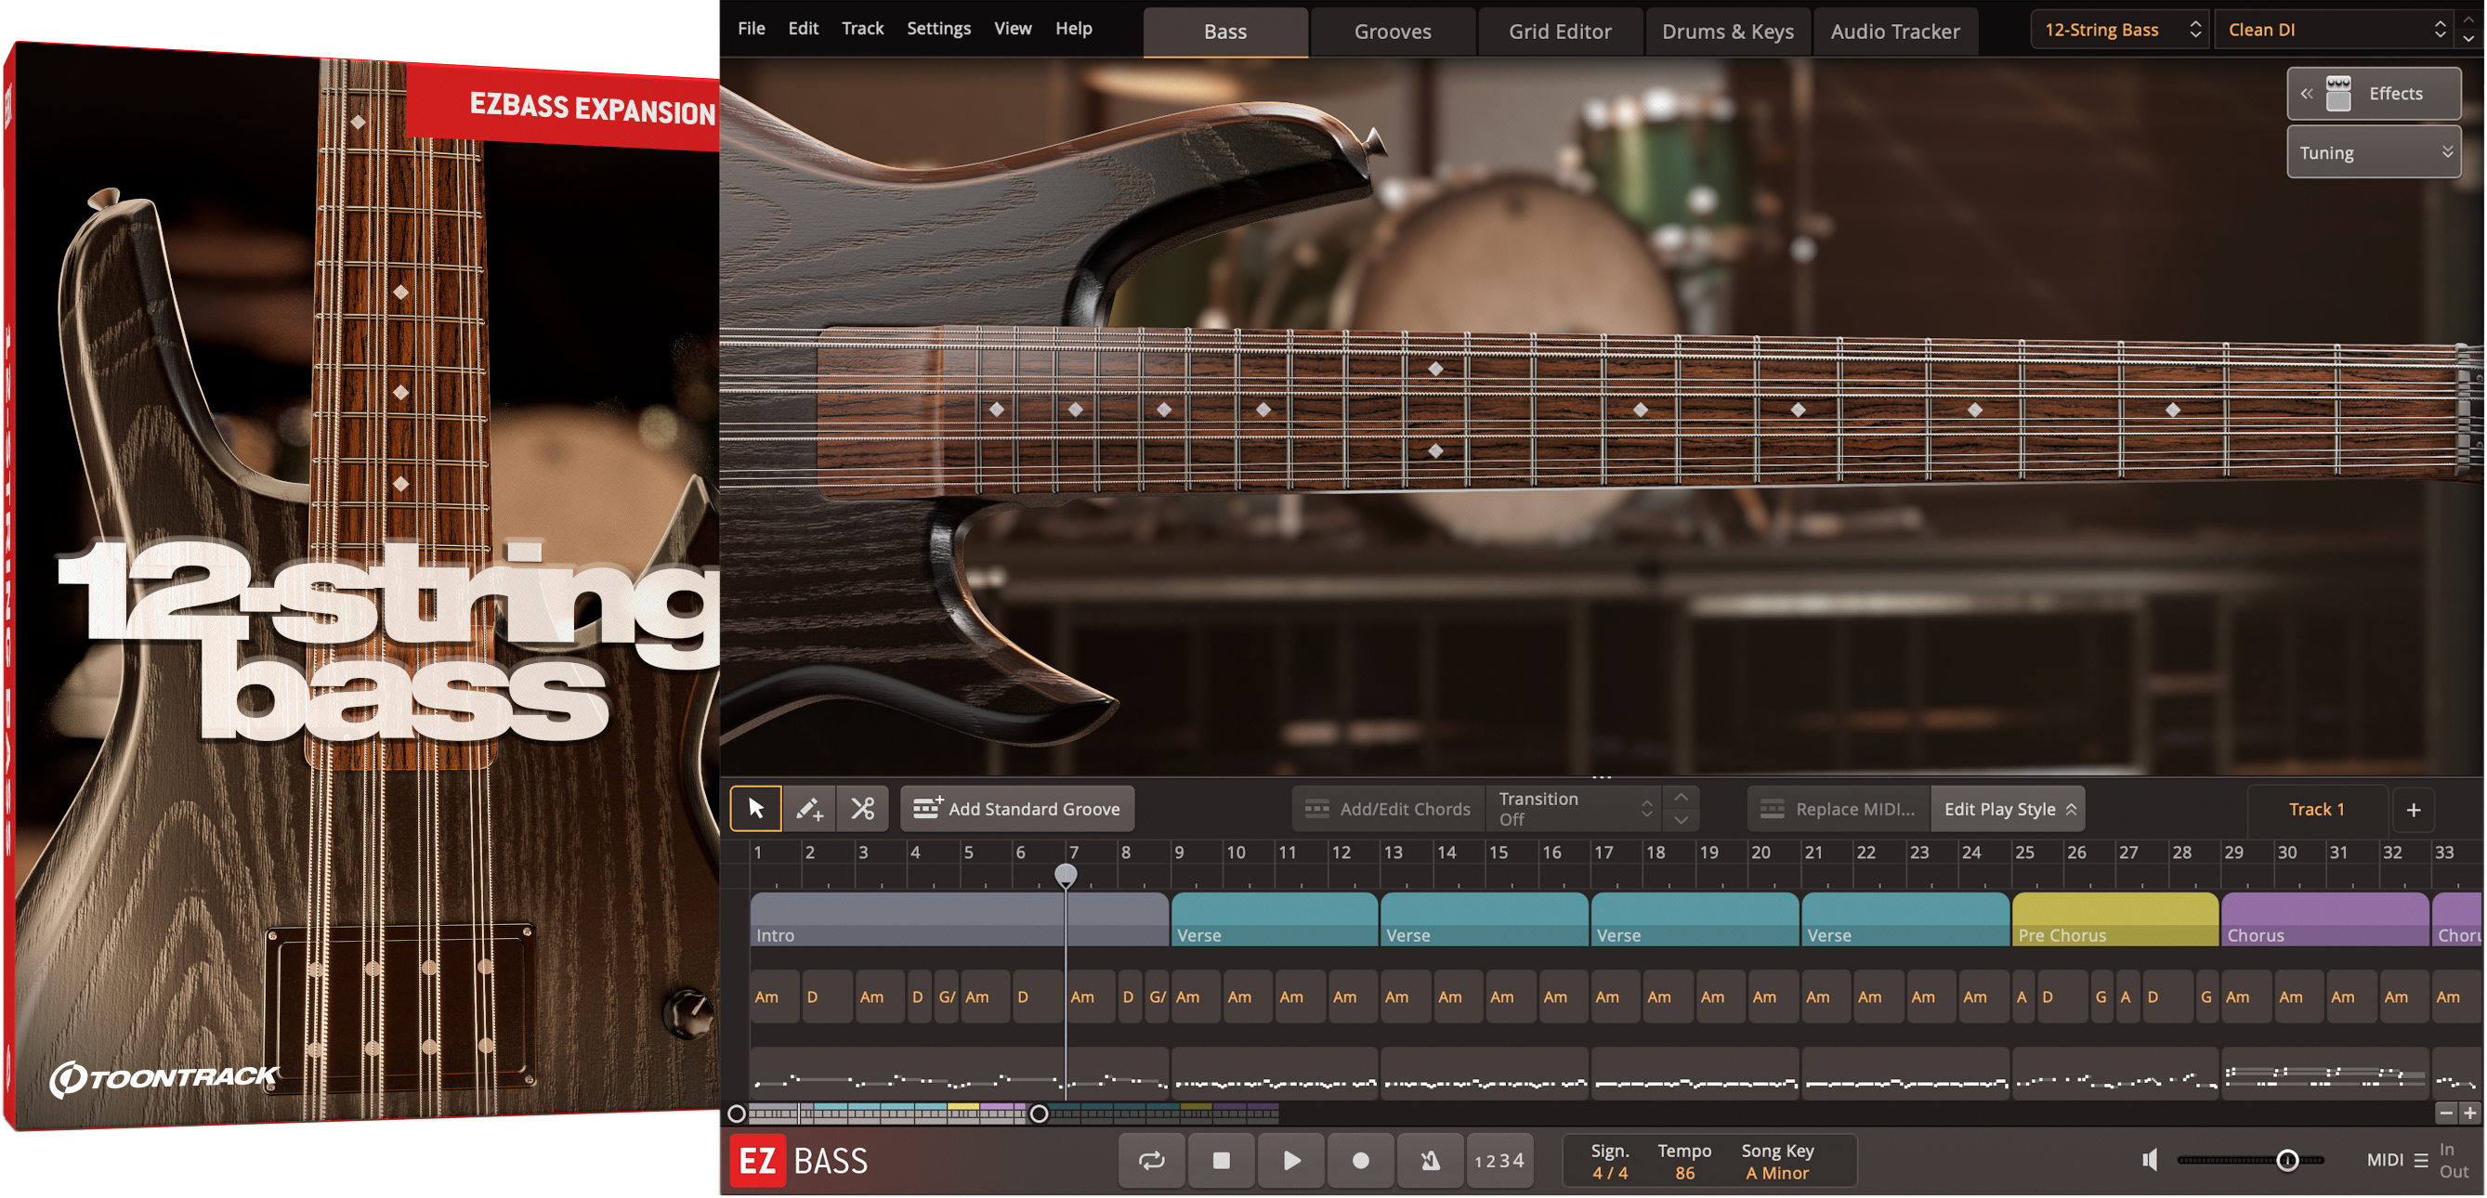Open the 12-String Bass preset dropdown
The height and width of the screenshot is (1198, 2487).
[x=2119, y=29]
